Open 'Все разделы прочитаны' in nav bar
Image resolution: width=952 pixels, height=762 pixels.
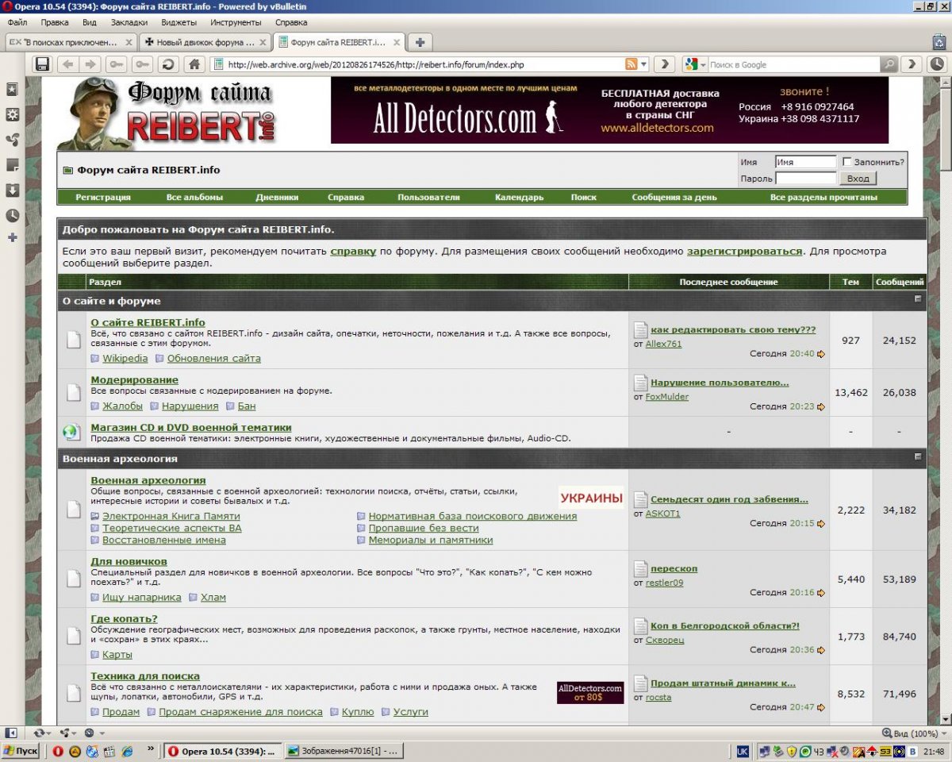coord(823,197)
